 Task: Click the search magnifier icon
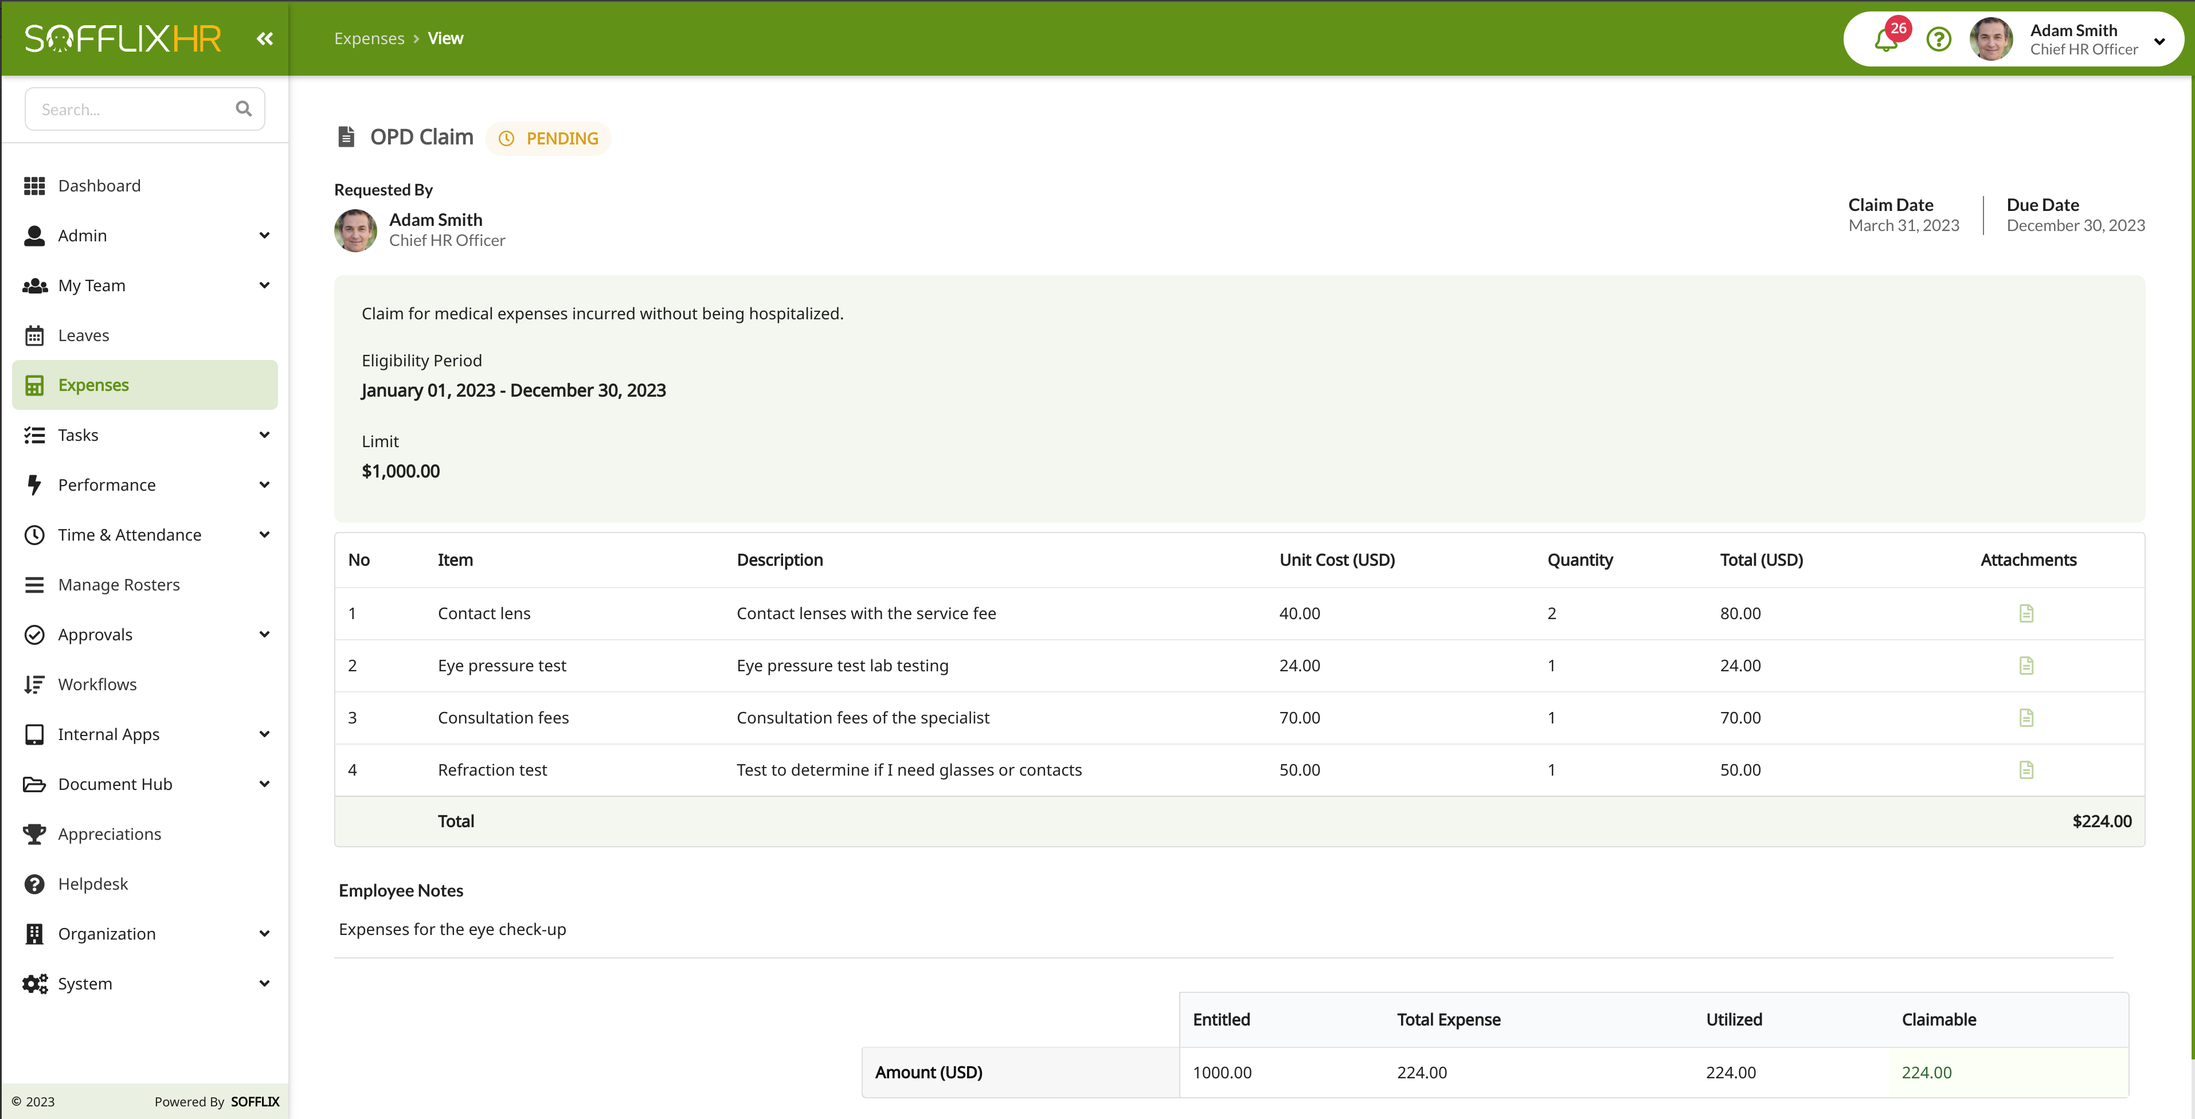point(244,108)
